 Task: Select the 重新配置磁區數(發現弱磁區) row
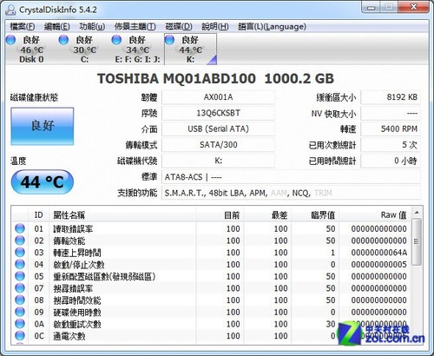[212, 276]
